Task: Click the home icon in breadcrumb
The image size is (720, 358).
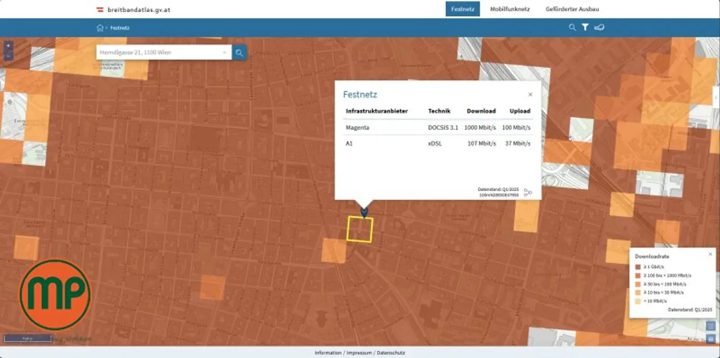Action: click(100, 28)
